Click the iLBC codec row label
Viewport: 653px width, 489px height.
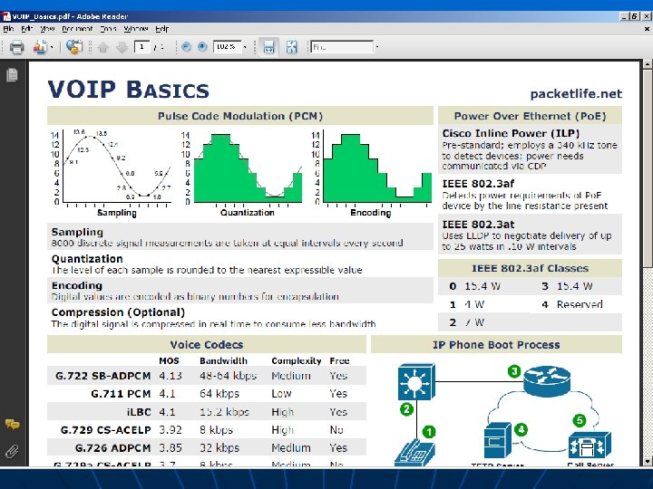pos(139,412)
